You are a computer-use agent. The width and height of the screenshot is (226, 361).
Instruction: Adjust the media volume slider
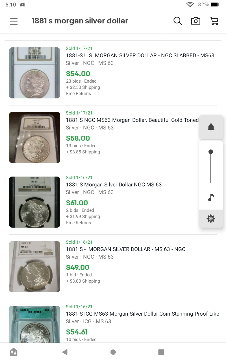[x=211, y=167]
